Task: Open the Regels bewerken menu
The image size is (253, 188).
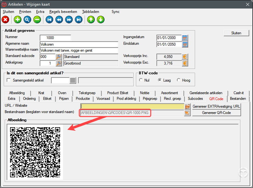Action: pos(63,12)
